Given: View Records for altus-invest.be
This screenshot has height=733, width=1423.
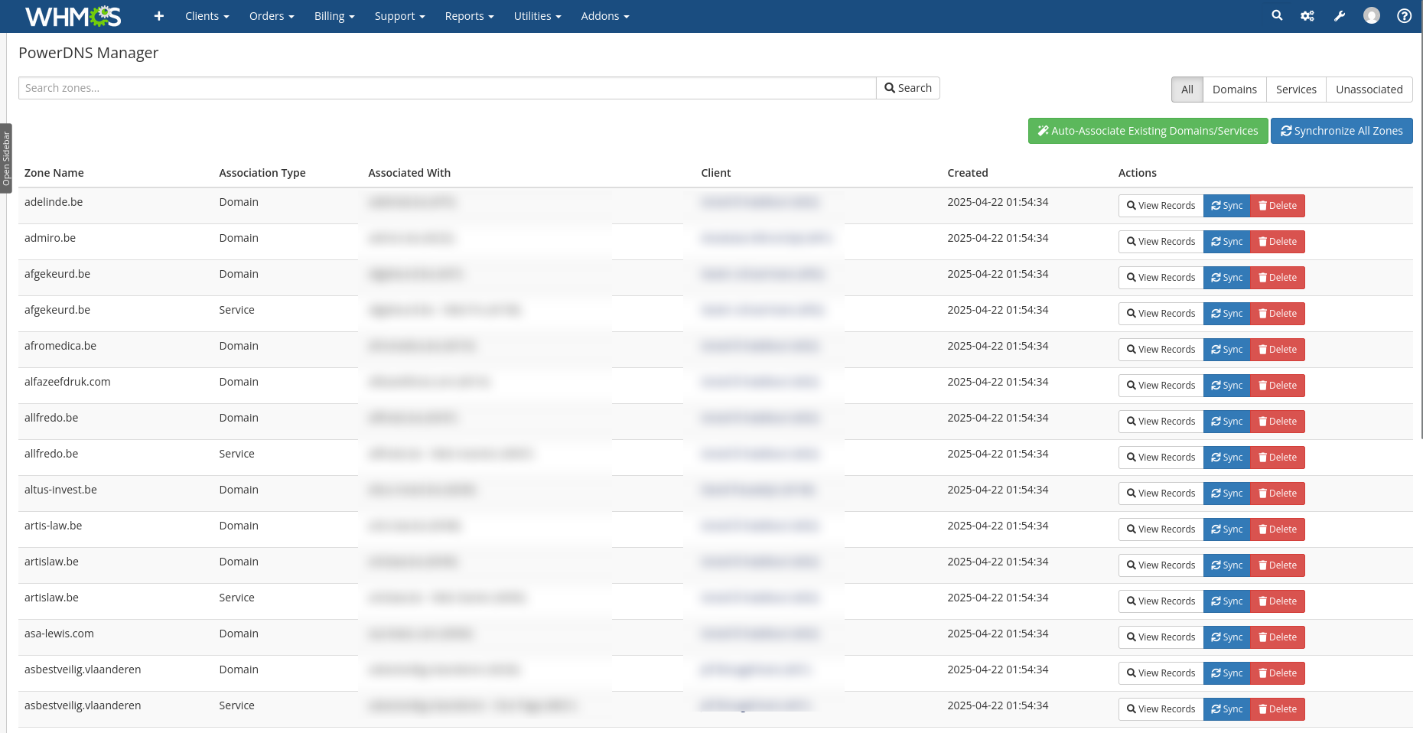Looking at the screenshot, I should tap(1161, 494).
